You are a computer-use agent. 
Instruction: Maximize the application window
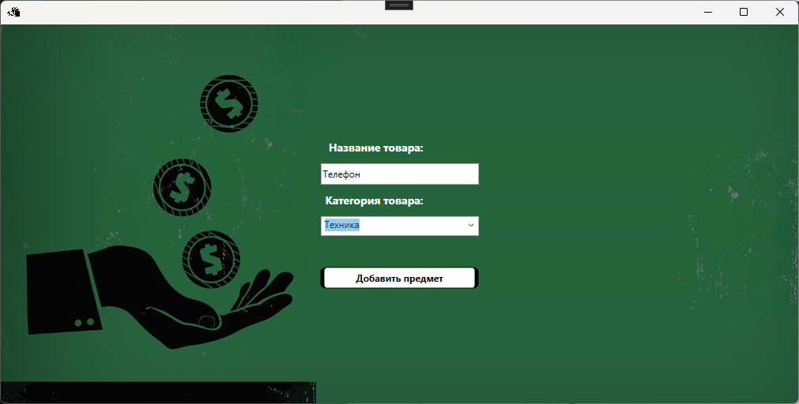pyautogui.click(x=744, y=12)
